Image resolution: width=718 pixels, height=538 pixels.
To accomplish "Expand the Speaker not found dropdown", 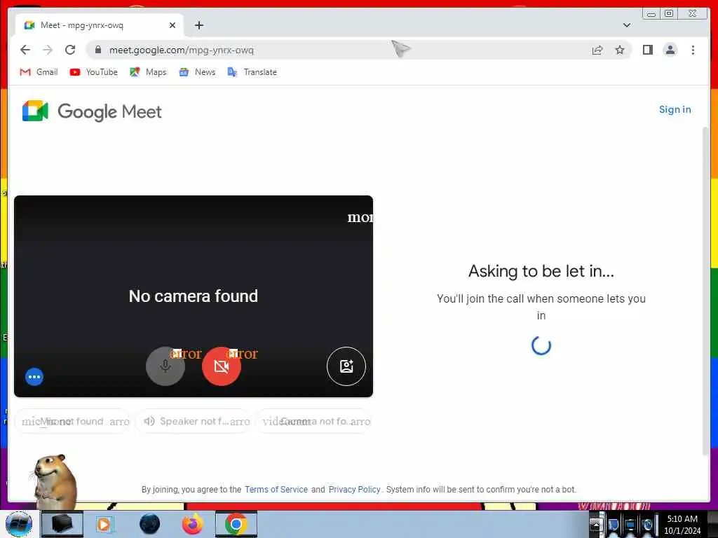I will coord(194,421).
